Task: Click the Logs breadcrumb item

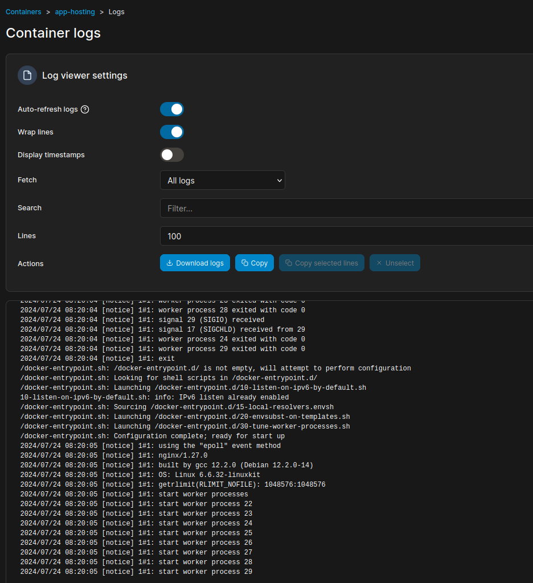Action: click(x=116, y=11)
